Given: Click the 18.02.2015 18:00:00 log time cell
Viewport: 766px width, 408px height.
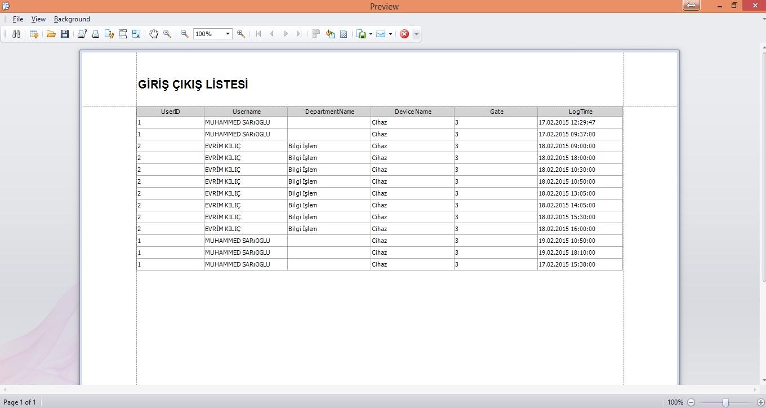Looking at the screenshot, I should [x=580, y=158].
